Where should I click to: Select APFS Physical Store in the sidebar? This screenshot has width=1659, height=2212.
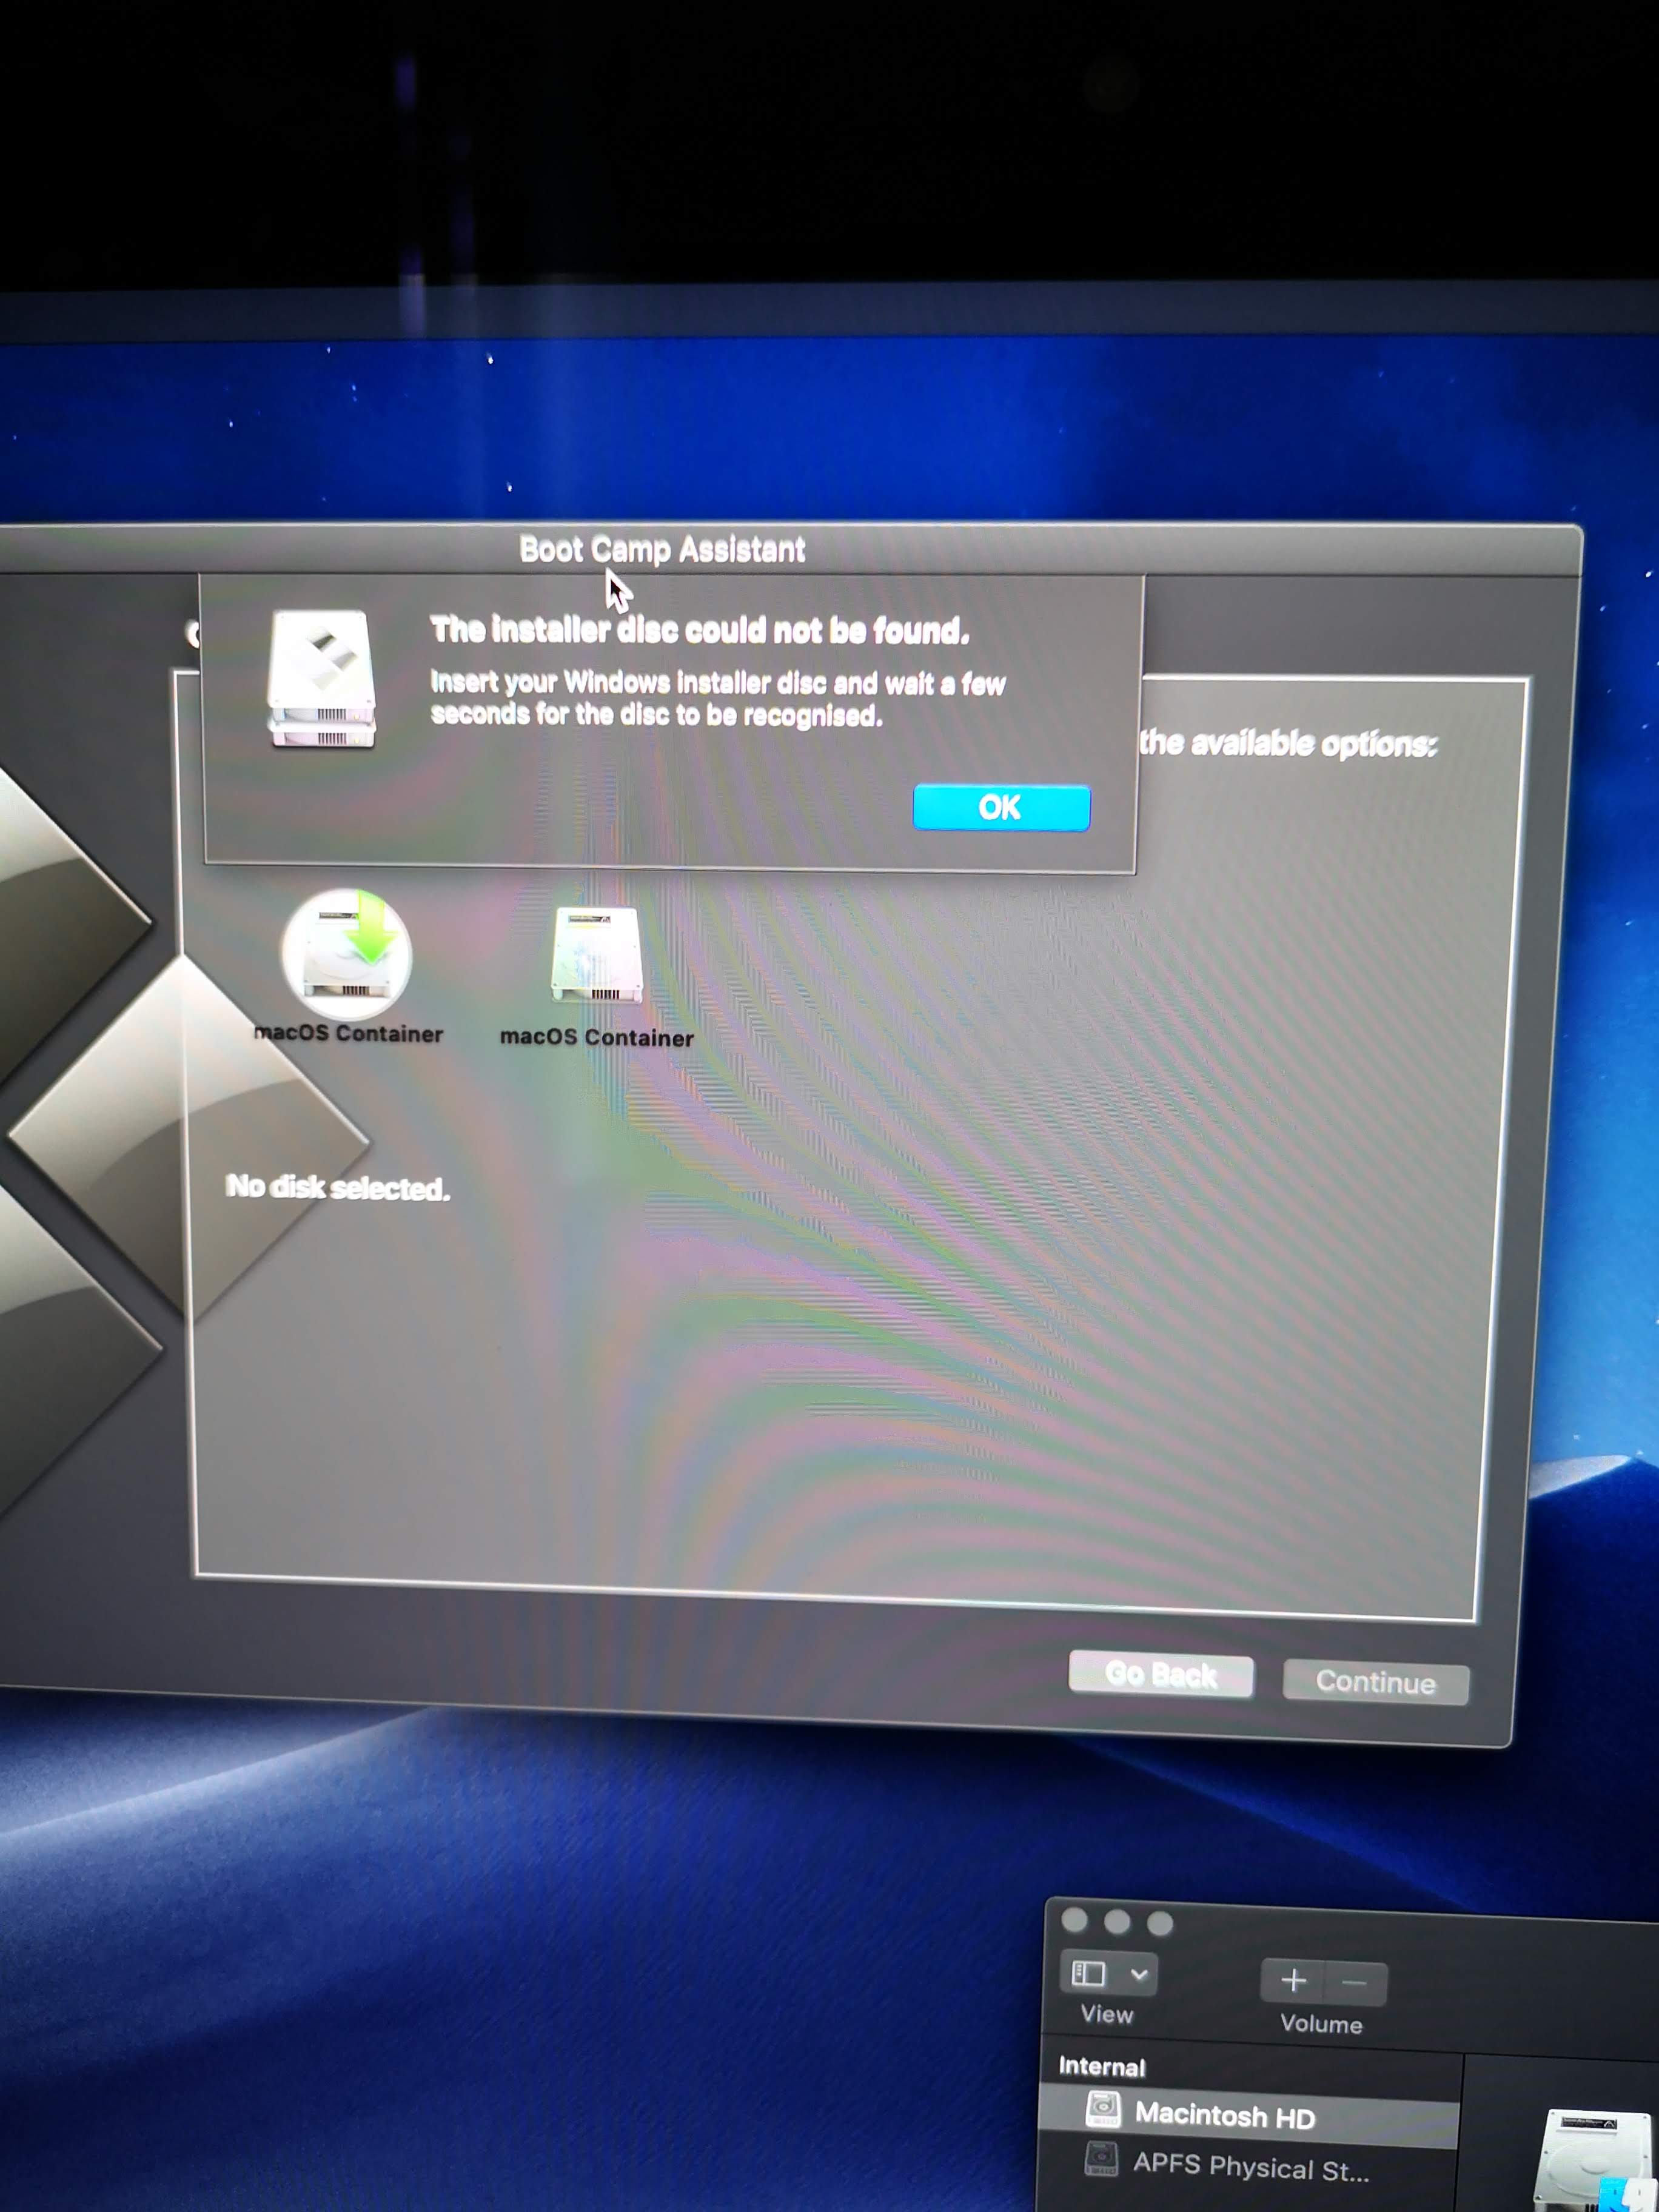[1250, 2166]
